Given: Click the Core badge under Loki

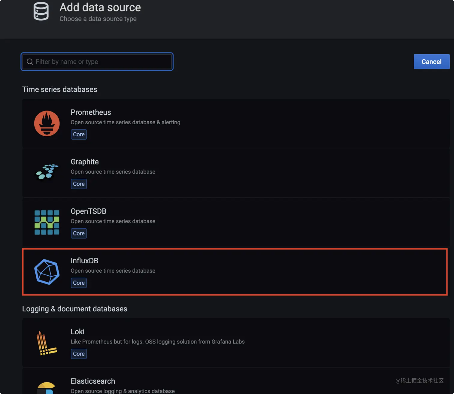Looking at the screenshot, I should [x=79, y=354].
